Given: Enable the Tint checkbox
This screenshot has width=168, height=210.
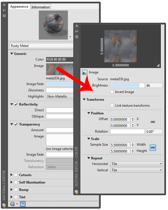Looking at the screenshot, I should (16, 197).
